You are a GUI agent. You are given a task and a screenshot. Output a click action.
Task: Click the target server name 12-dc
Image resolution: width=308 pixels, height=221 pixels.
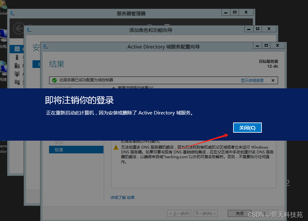272,66
